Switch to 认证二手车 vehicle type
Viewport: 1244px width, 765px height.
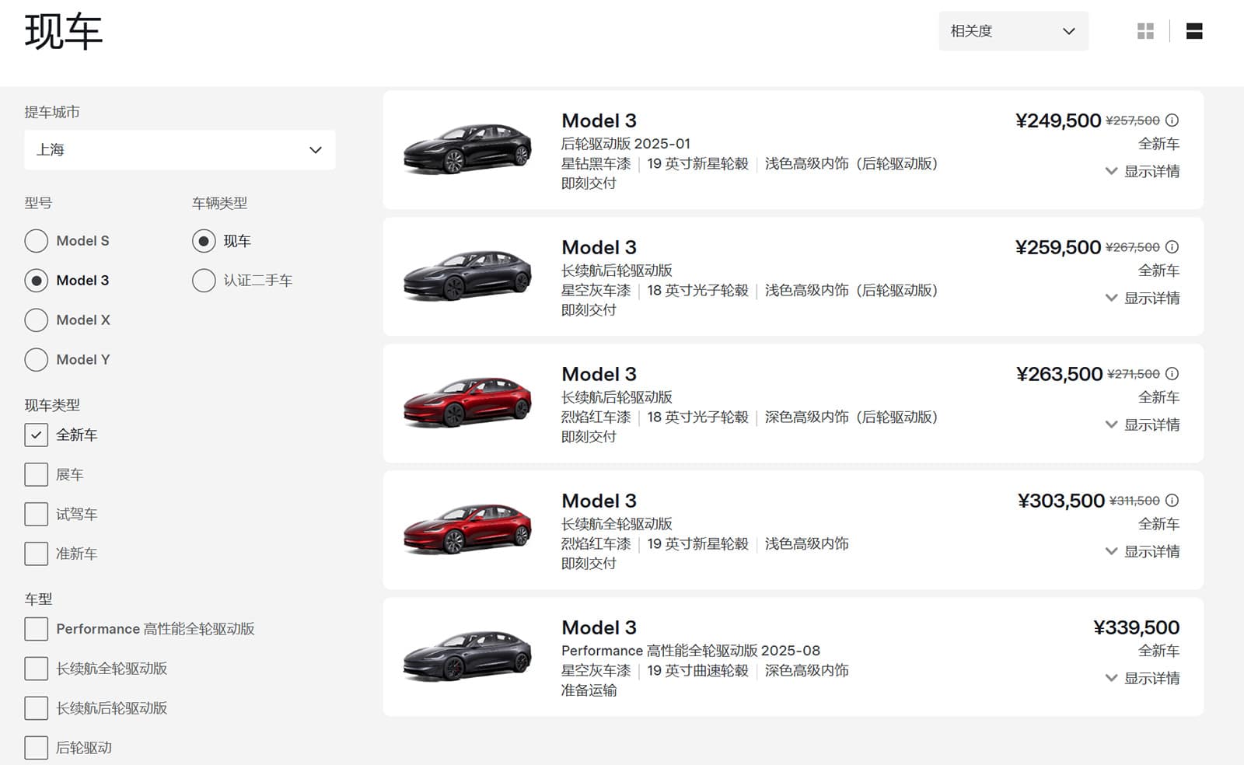(x=203, y=280)
